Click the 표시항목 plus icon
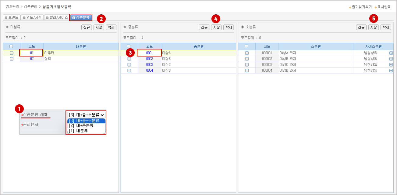The height and width of the screenshot is (195, 397). click(x=376, y=7)
